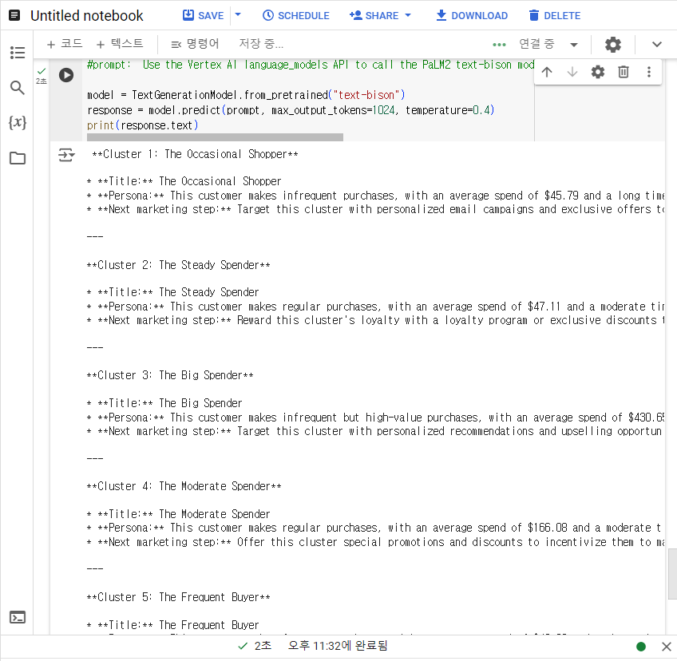Download the notebook via DOWNLOAD
677x661 pixels.
(x=472, y=15)
